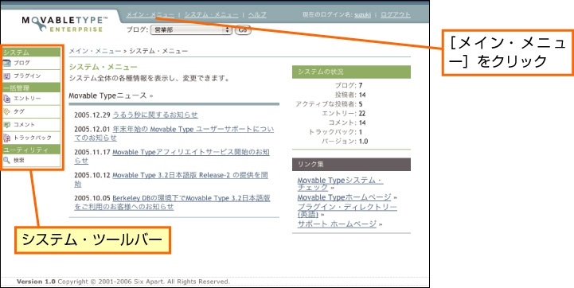574x288 pixels.
Task: Click the タグ icon in sidebar
Action: [7, 111]
